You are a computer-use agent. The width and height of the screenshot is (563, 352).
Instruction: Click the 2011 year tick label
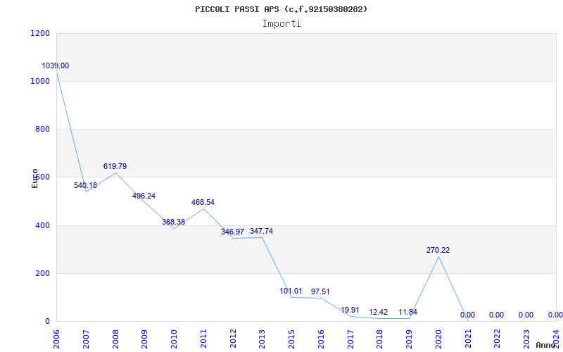point(203,337)
